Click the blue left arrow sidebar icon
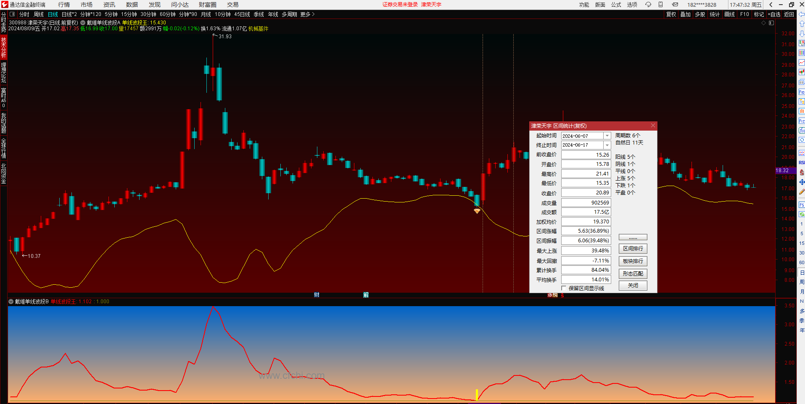 [802, 14]
